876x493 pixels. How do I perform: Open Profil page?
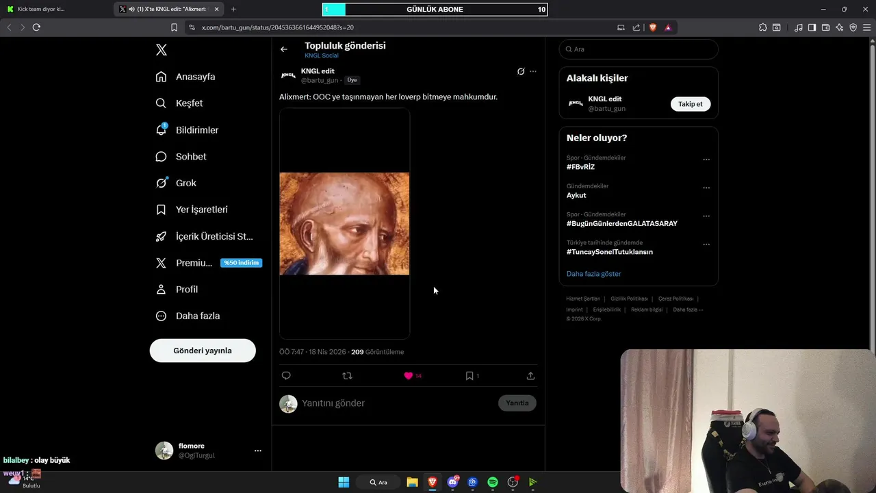click(x=177, y=290)
